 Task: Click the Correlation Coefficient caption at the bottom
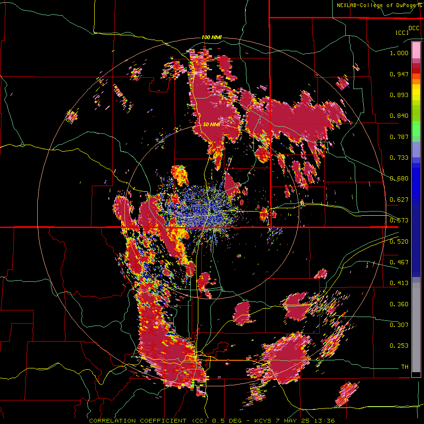coord(212,421)
